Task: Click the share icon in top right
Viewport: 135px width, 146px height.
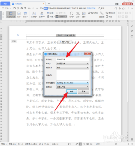Action: (123, 8)
